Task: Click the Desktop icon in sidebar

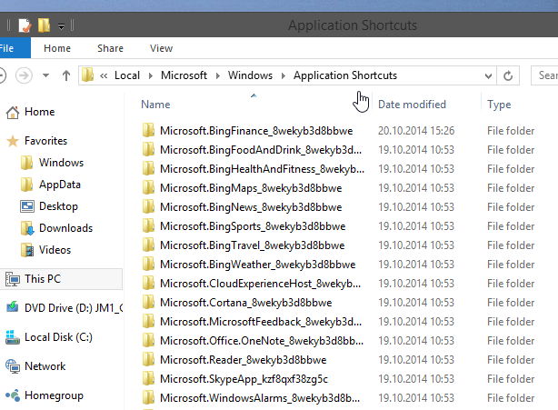Action: (27, 206)
